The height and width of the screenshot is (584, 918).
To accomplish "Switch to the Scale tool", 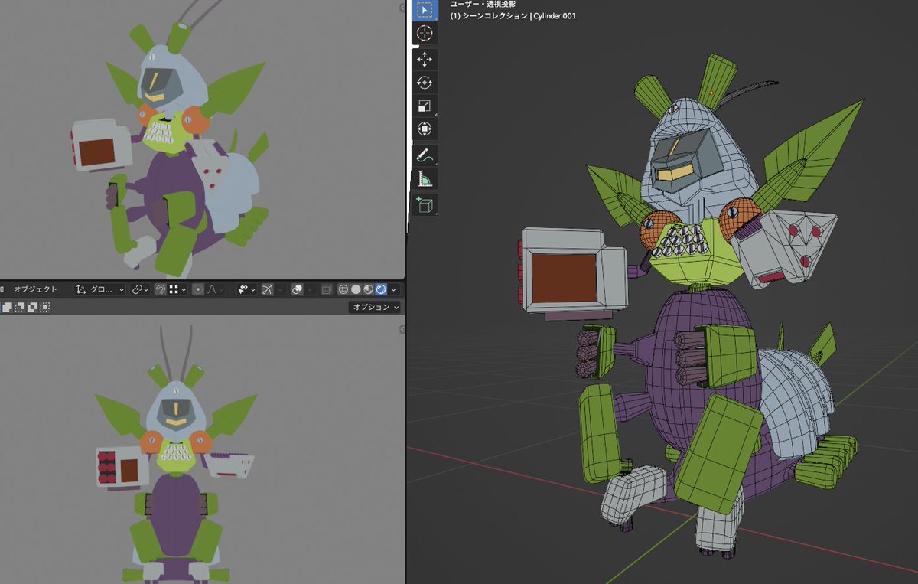I will [425, 106].
